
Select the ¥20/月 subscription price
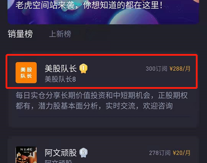coord(182,153)
